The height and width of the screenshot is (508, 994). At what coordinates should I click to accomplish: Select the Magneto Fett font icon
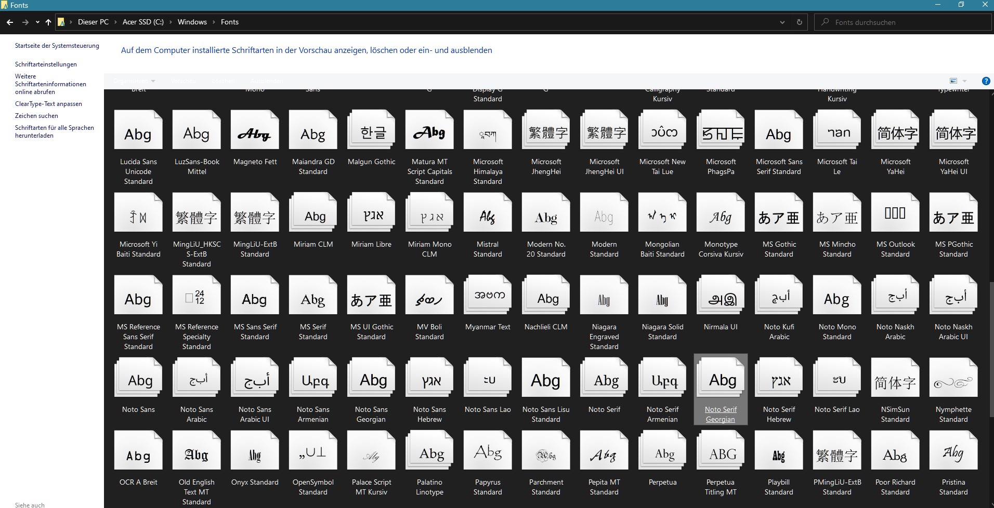pos(255,134)
